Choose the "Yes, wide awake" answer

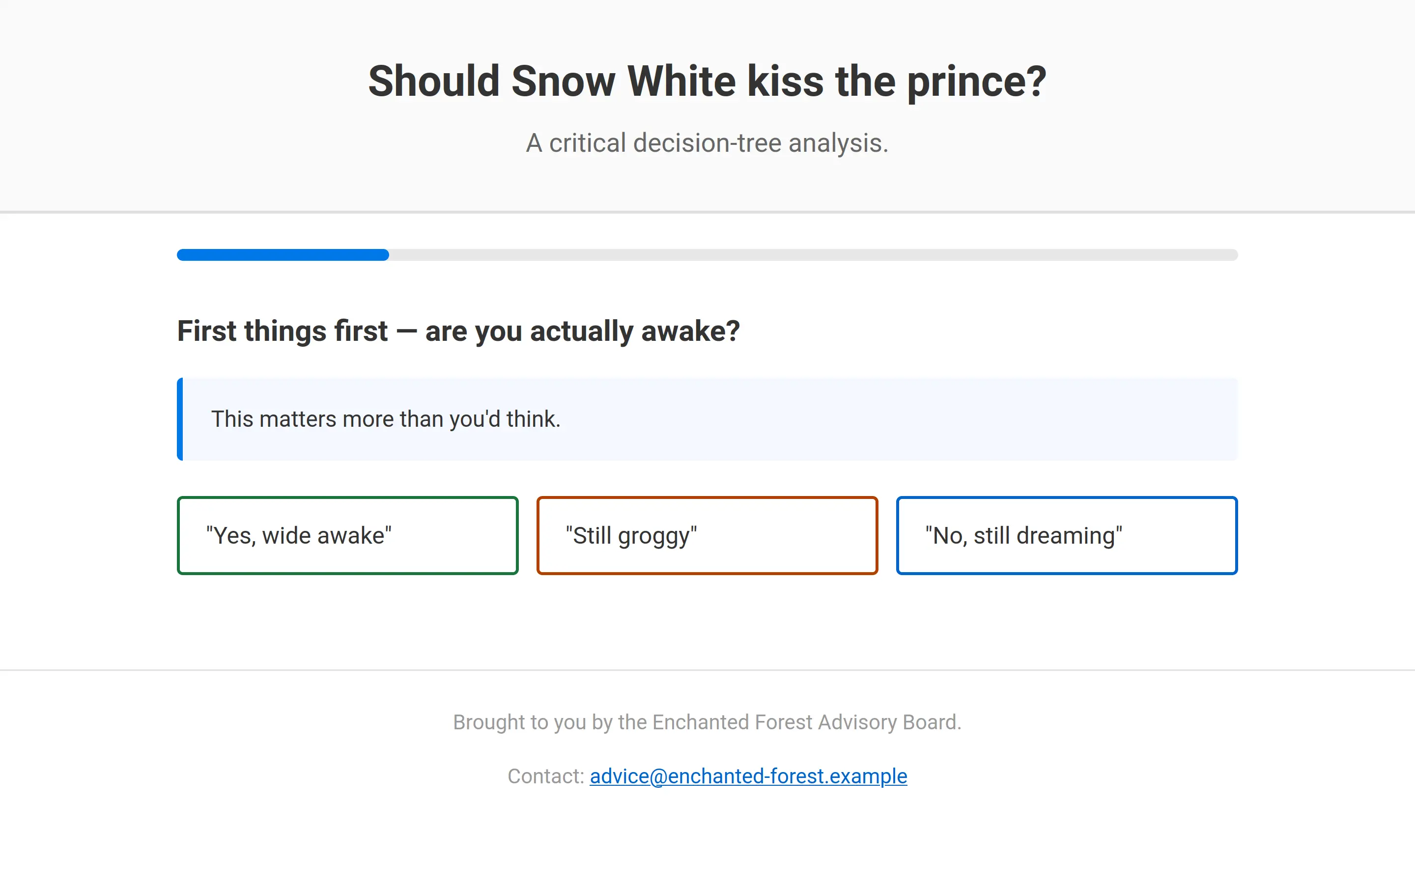pos(347,535)
